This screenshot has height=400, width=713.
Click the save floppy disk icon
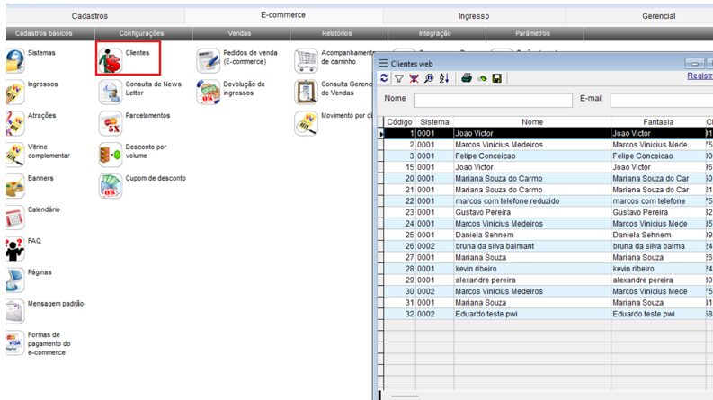pos(496,79)
